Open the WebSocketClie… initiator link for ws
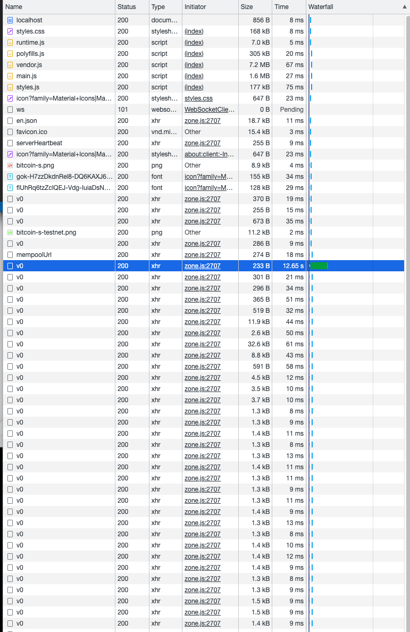 210,110
